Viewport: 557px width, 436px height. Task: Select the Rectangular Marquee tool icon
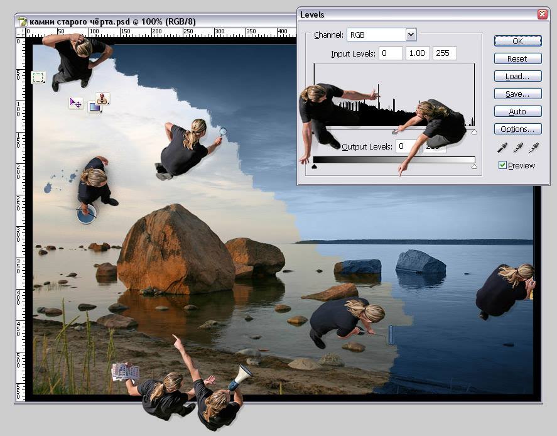[38, 77]
